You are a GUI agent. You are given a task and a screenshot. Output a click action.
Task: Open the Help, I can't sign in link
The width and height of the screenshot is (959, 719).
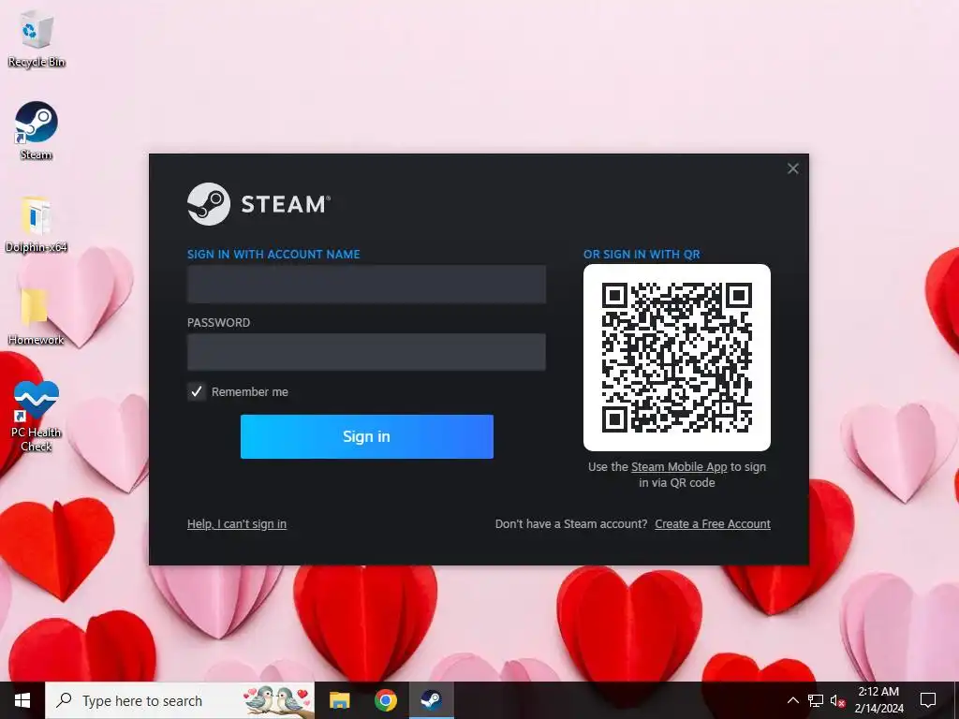237,524
